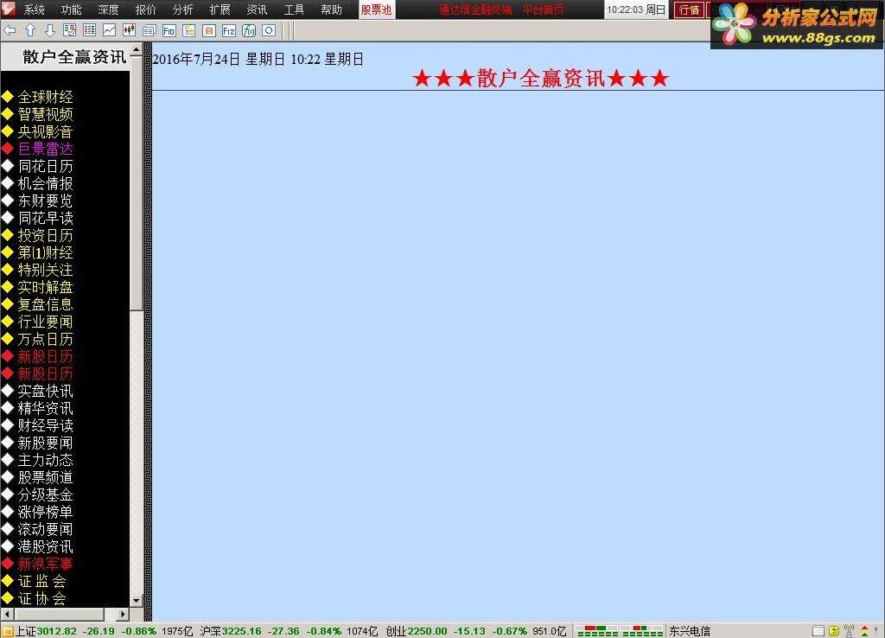The height and width of the screenshot is (638, 885).
Task: Click the status bar page icon
Action: [818, 631]
